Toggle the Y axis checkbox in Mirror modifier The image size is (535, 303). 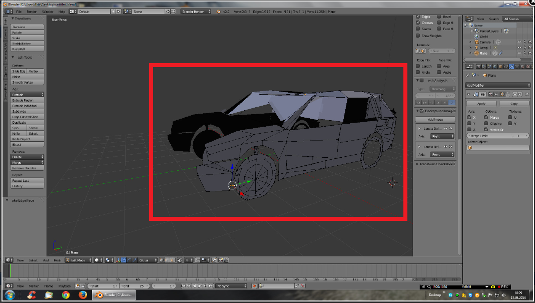(469, 123)
